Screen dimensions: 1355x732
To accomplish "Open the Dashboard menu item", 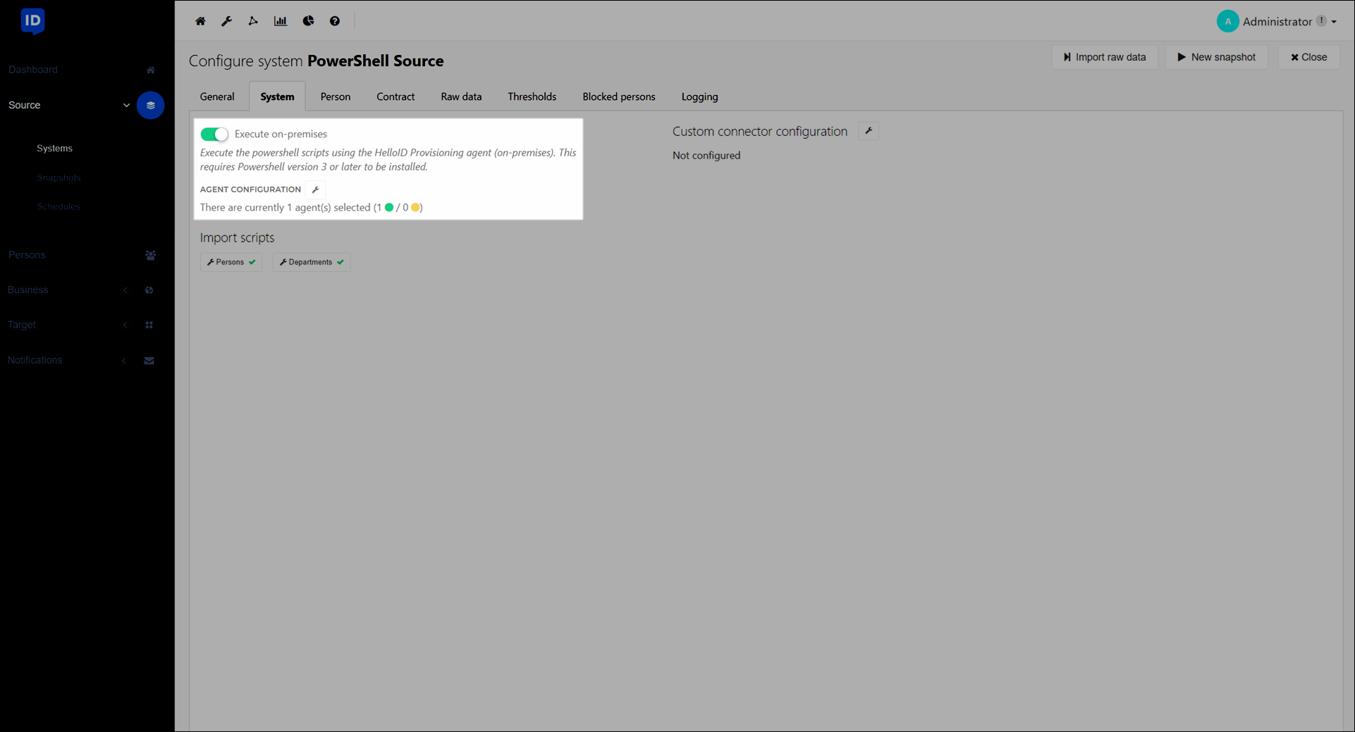I will (33, 70).
